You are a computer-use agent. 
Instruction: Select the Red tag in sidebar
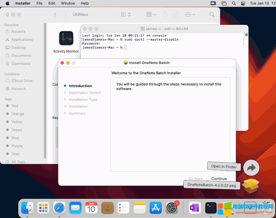point(15,106)
